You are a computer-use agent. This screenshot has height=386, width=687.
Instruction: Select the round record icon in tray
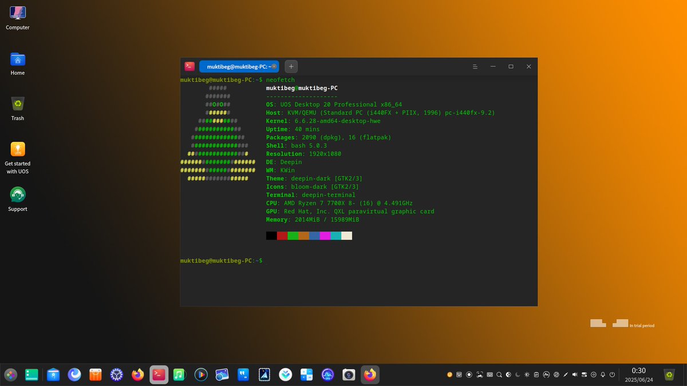pos(469,375)
